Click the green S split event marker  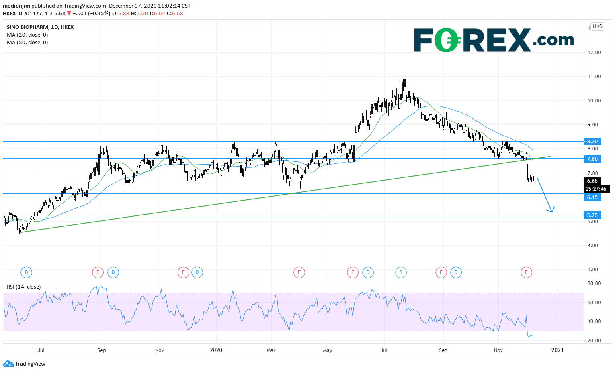click(x=401, y=273)
